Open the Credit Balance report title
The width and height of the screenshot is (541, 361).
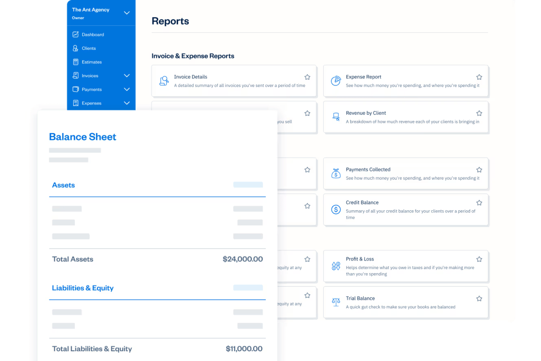pos(362,203)
